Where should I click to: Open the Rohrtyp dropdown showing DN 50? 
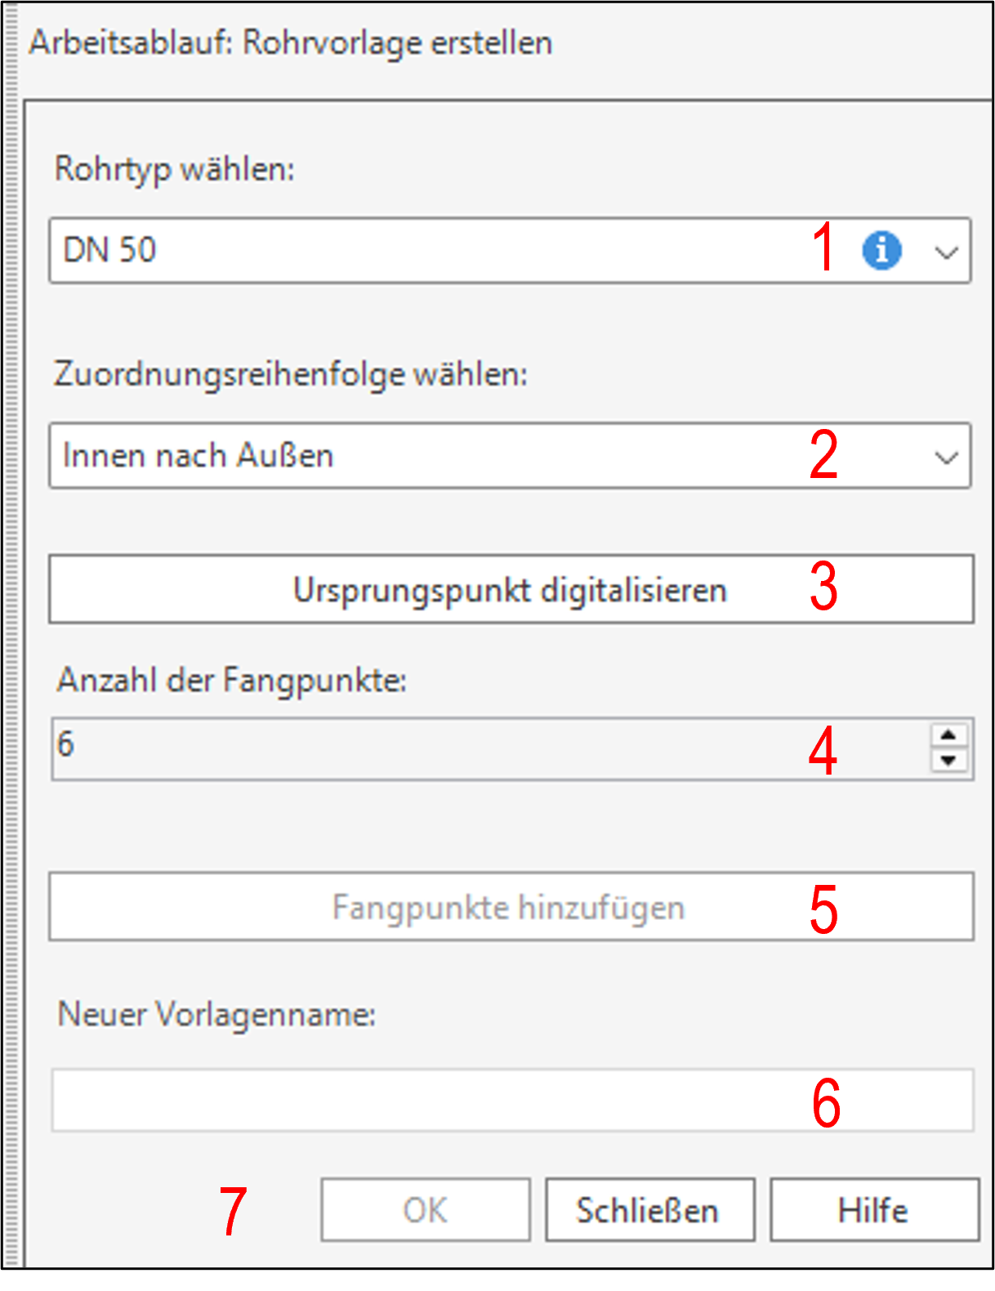tap(945, 251)
